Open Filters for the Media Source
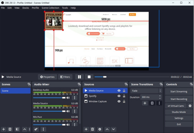The width and height of the screenshot is (194, 133). [65, 77]
